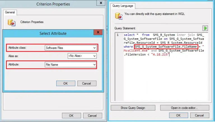
Task: Click Cancel at bottom of Criterion Properties
Action: click(92, 116)
